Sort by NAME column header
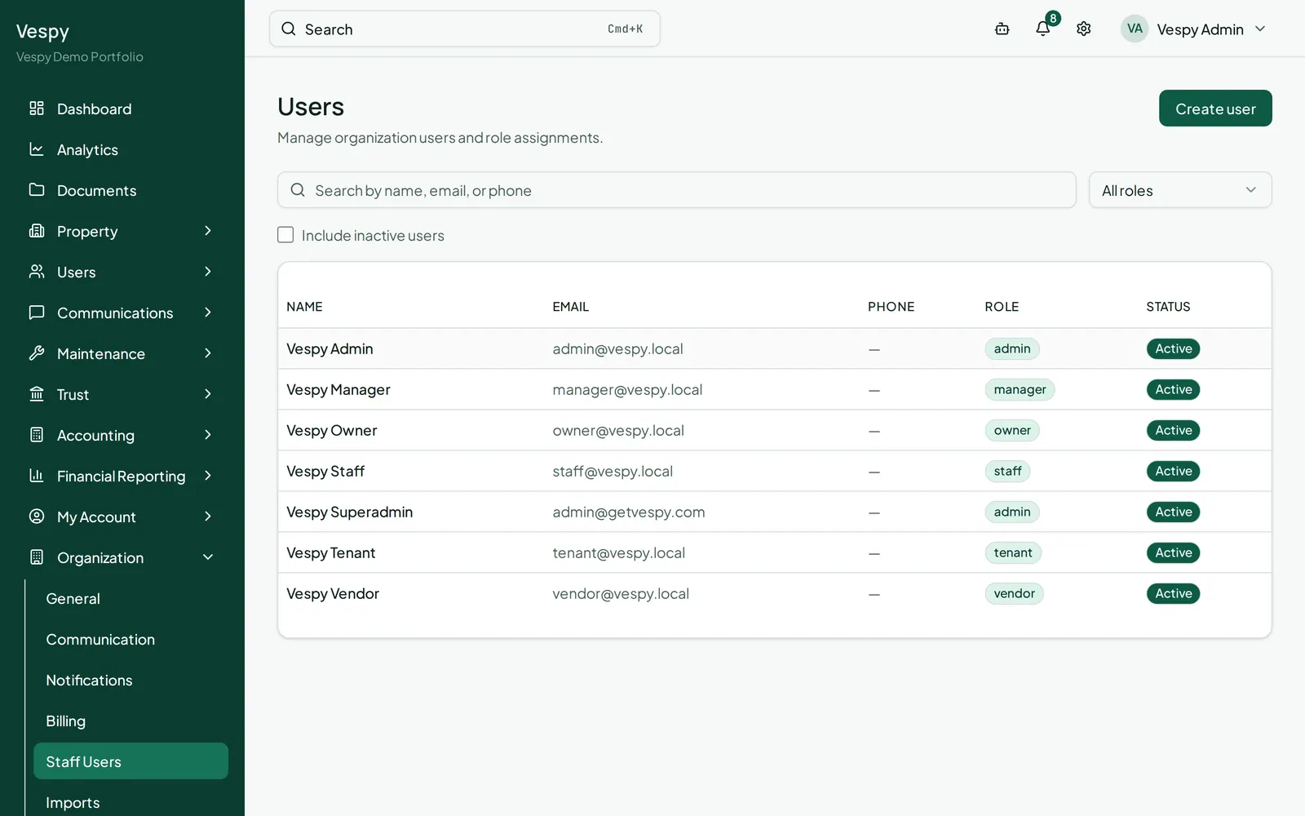1305x816 pixels. [304, 307]
